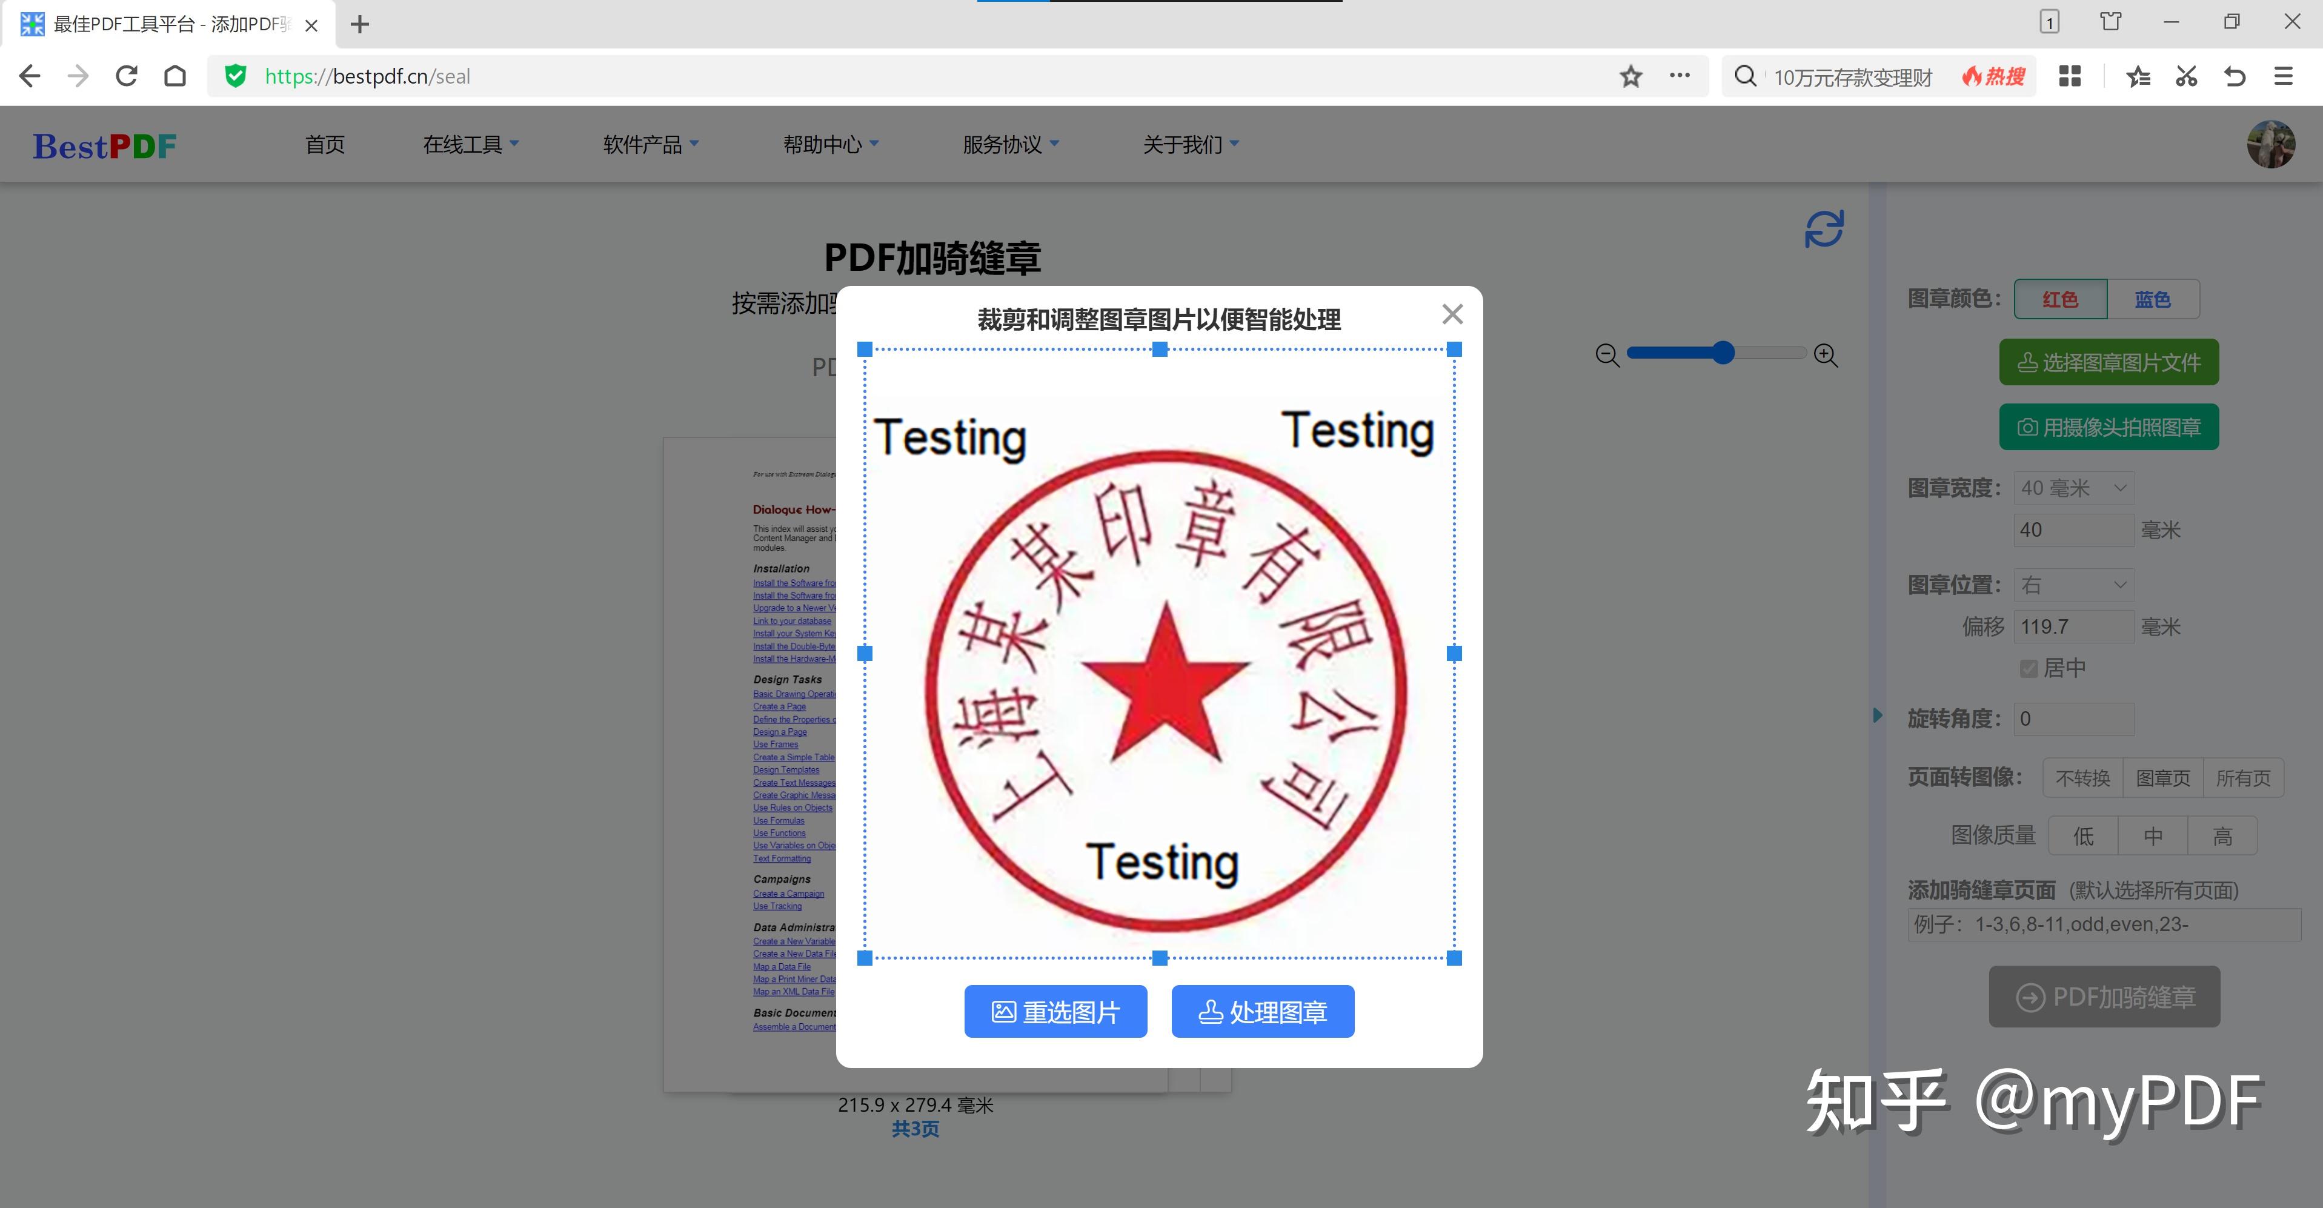This screenshot has height=1208, width=2323.
Task: Open the 图章位置 右 dropdown
Action: 2074,585
